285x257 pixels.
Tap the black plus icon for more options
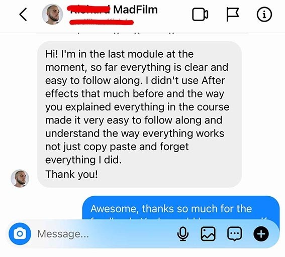(x=261, y=234)
